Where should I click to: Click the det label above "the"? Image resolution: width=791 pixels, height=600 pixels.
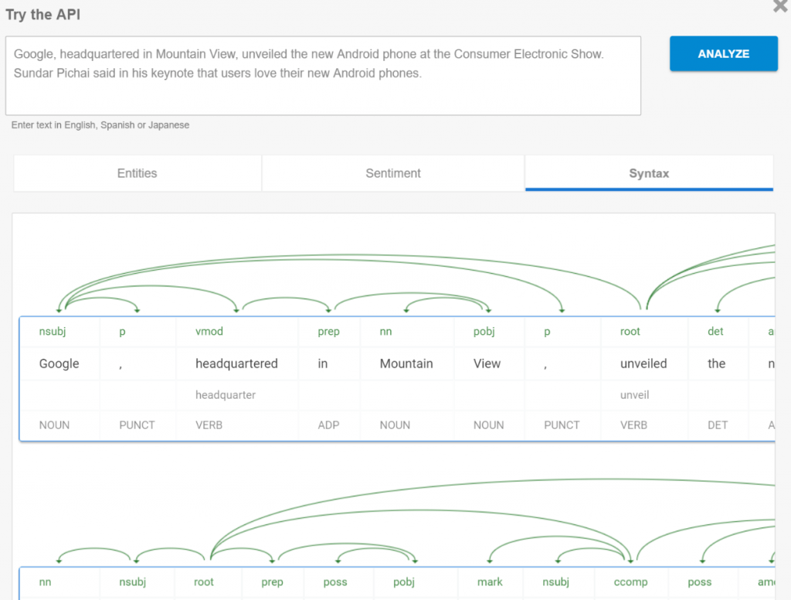pos(716,331)
